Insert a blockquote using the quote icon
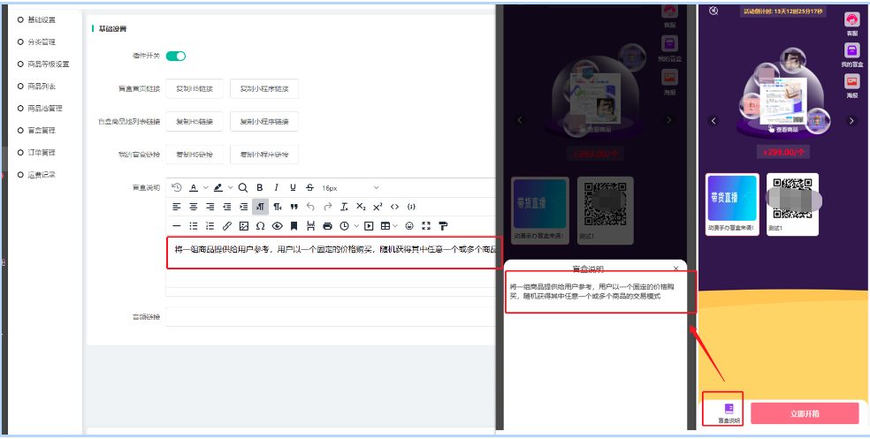 click(294, 207)
